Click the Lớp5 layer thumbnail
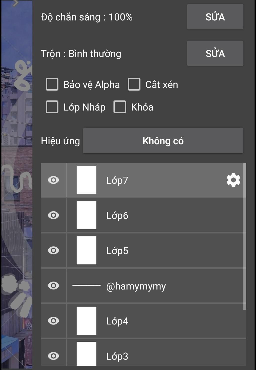Viewport: 256px width, 370px height. [86, 250]
